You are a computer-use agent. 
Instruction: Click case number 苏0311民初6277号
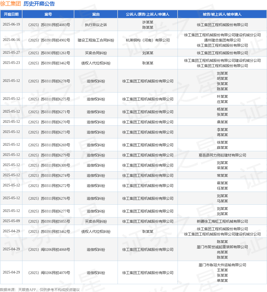49,211
